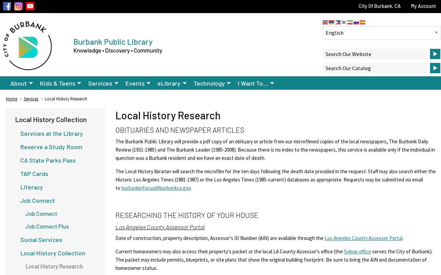The width and height of the screenshot is (441, 275).
Task: Select the Russian flag language
Action: point(356,22)
